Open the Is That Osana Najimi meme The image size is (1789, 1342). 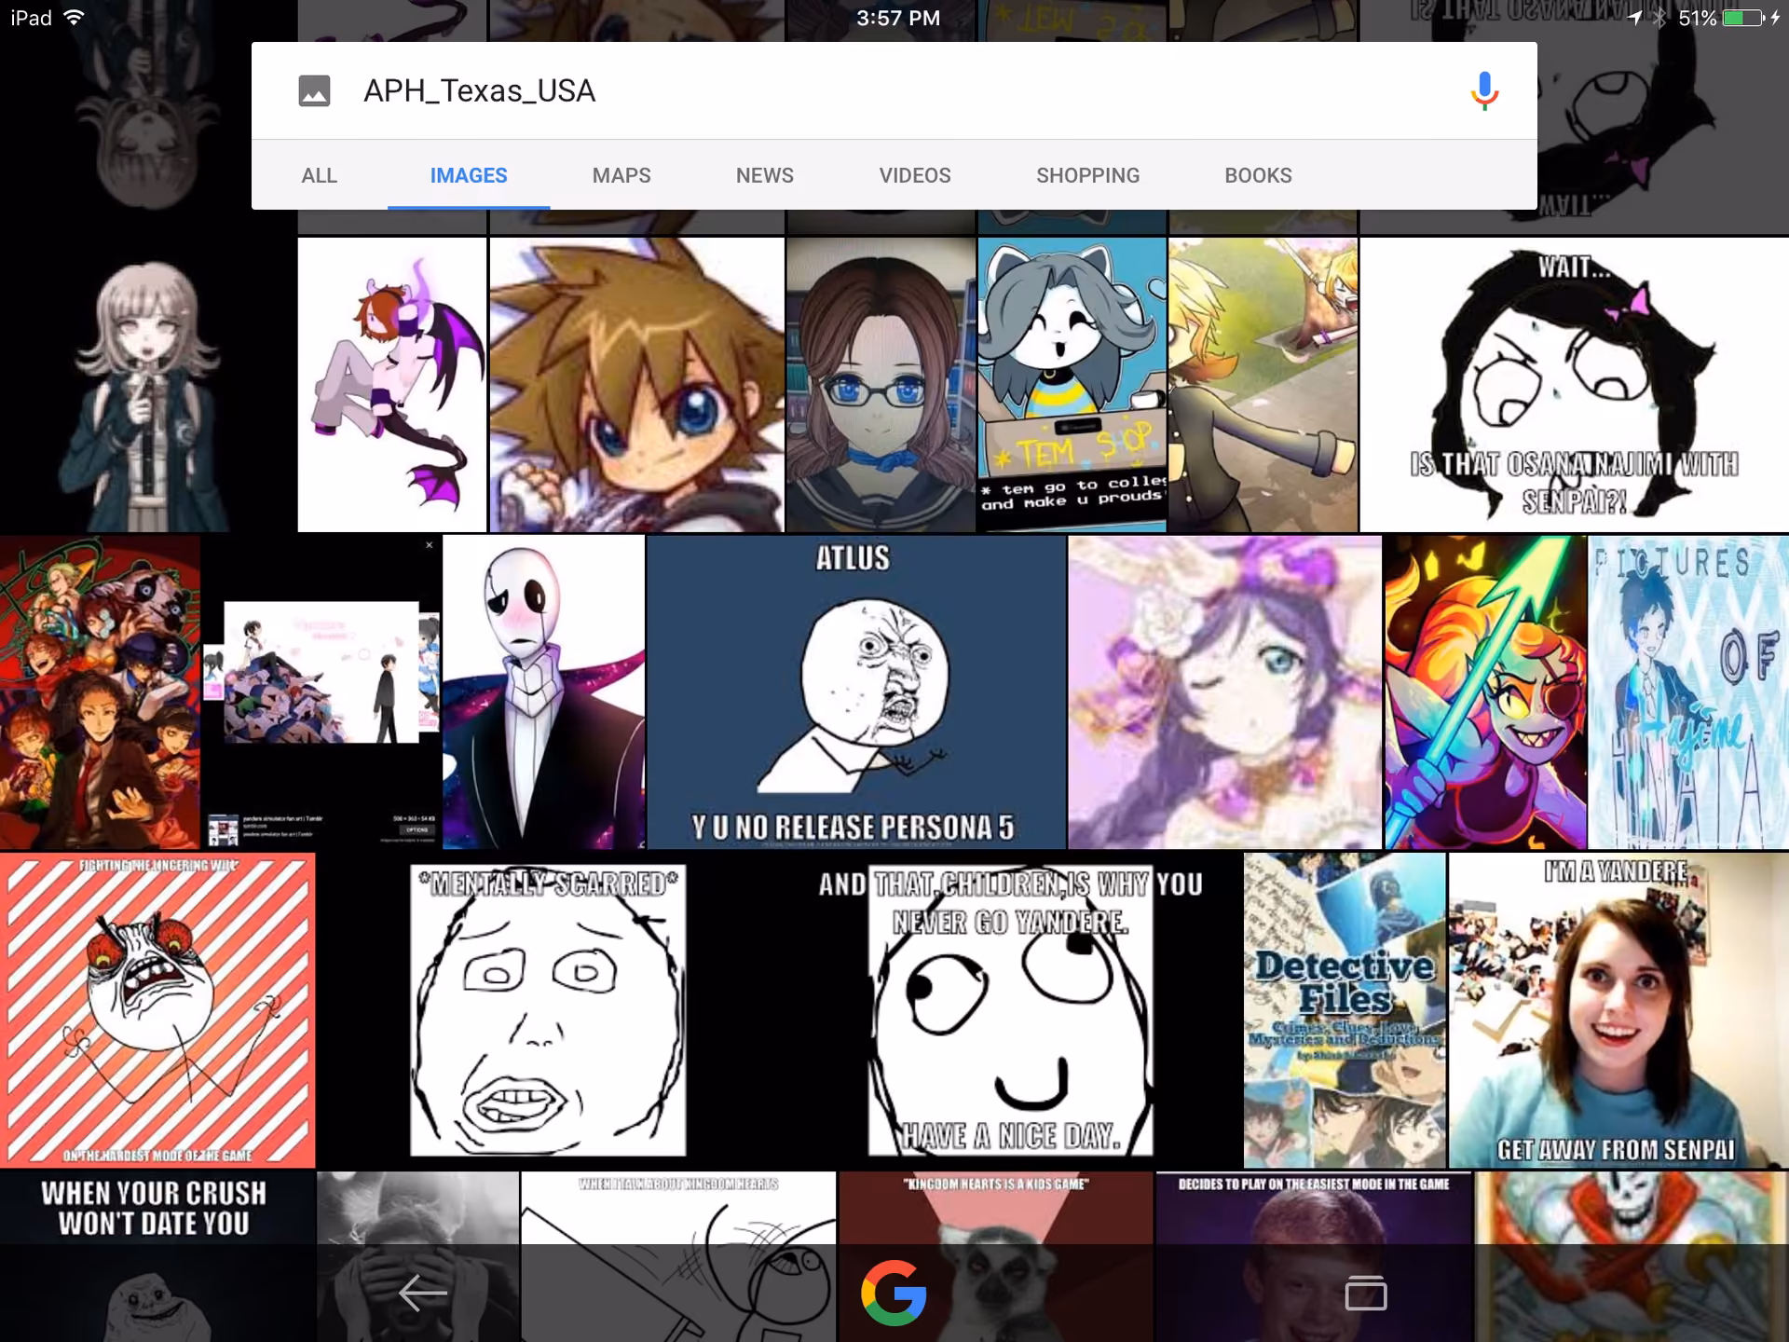[1575, 385]
